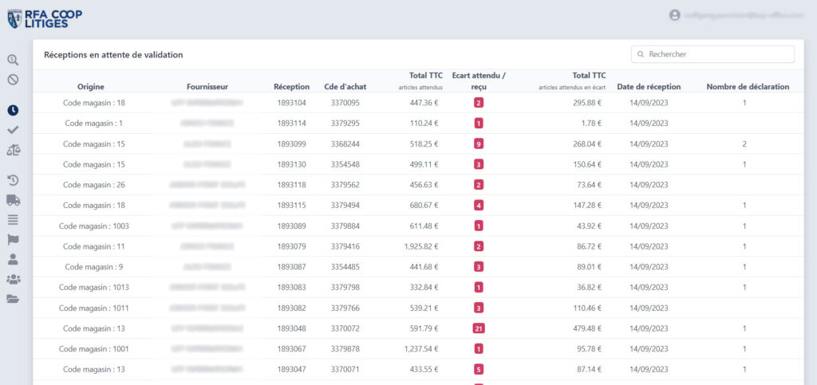Sort by Réception column header
Viewport: 817px width, 385px height.
click(x=292, y=87)
